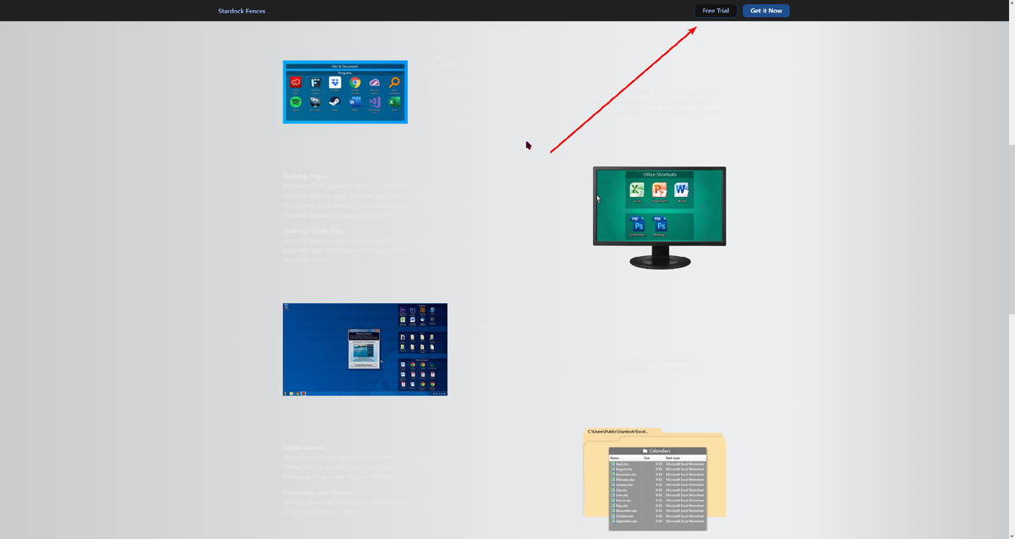
Task: Click the Get it Now button
Action: click(x=766, y=11)
